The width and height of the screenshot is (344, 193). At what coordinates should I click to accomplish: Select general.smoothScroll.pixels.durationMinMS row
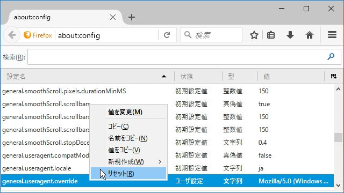[167, 91]
